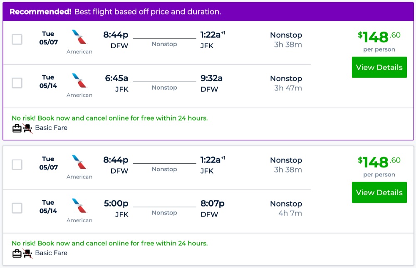Click carry-on bag icon in recommended card
Screen dimensions: 416x268
click(17, 128)
